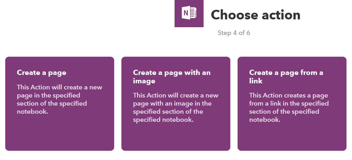Click the word "image" in the middle card title
This screenshot has height=160, width=352.
[x=144, y=81]
